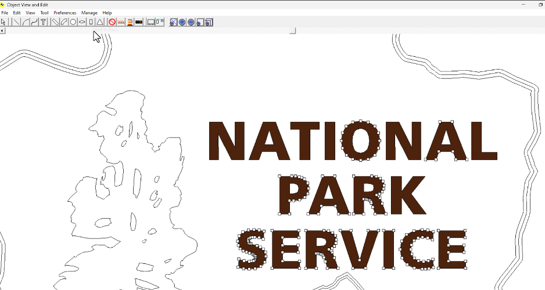Open the Edit menu
Viewport: 545px width, 290px height.
17,13
